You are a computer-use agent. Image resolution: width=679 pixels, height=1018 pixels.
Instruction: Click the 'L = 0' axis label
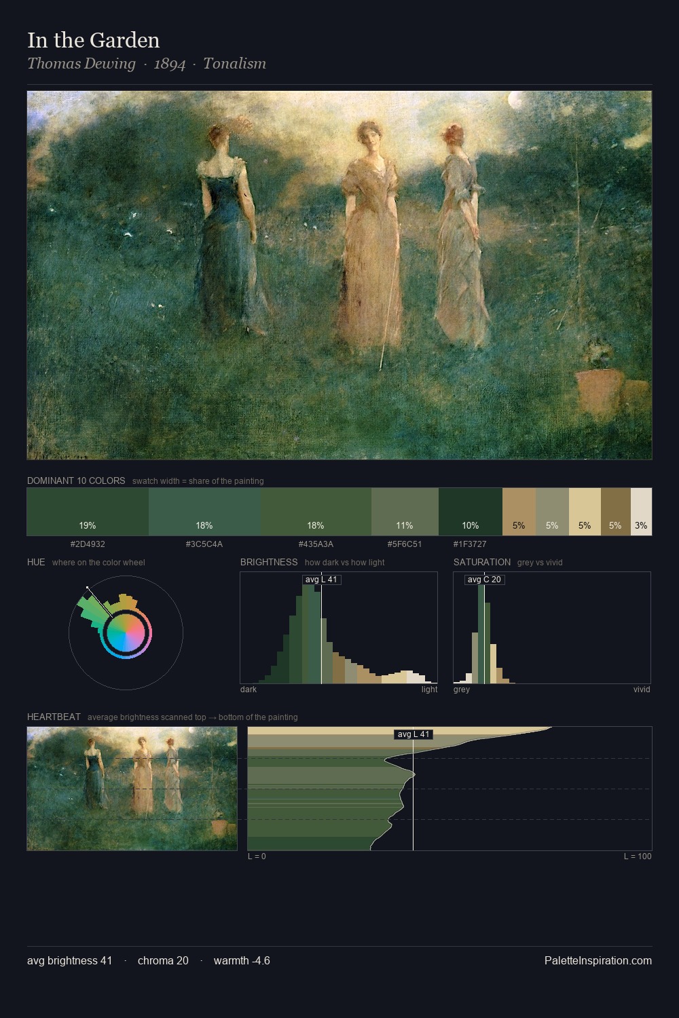pos(257,856)
